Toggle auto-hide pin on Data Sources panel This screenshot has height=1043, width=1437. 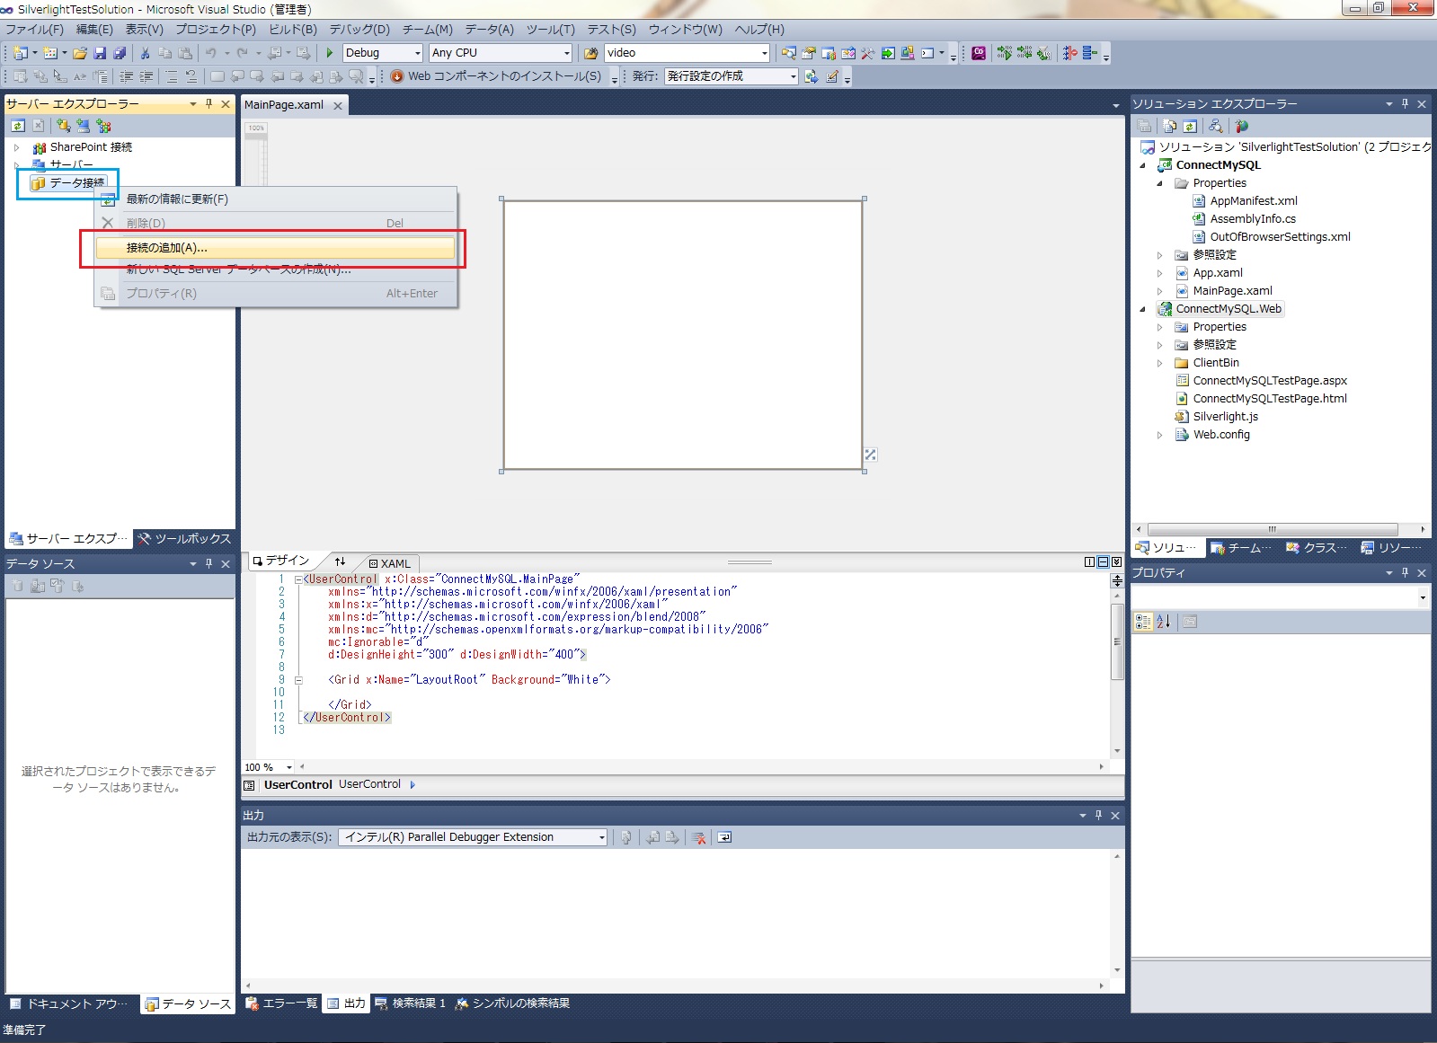click(208, 564)
